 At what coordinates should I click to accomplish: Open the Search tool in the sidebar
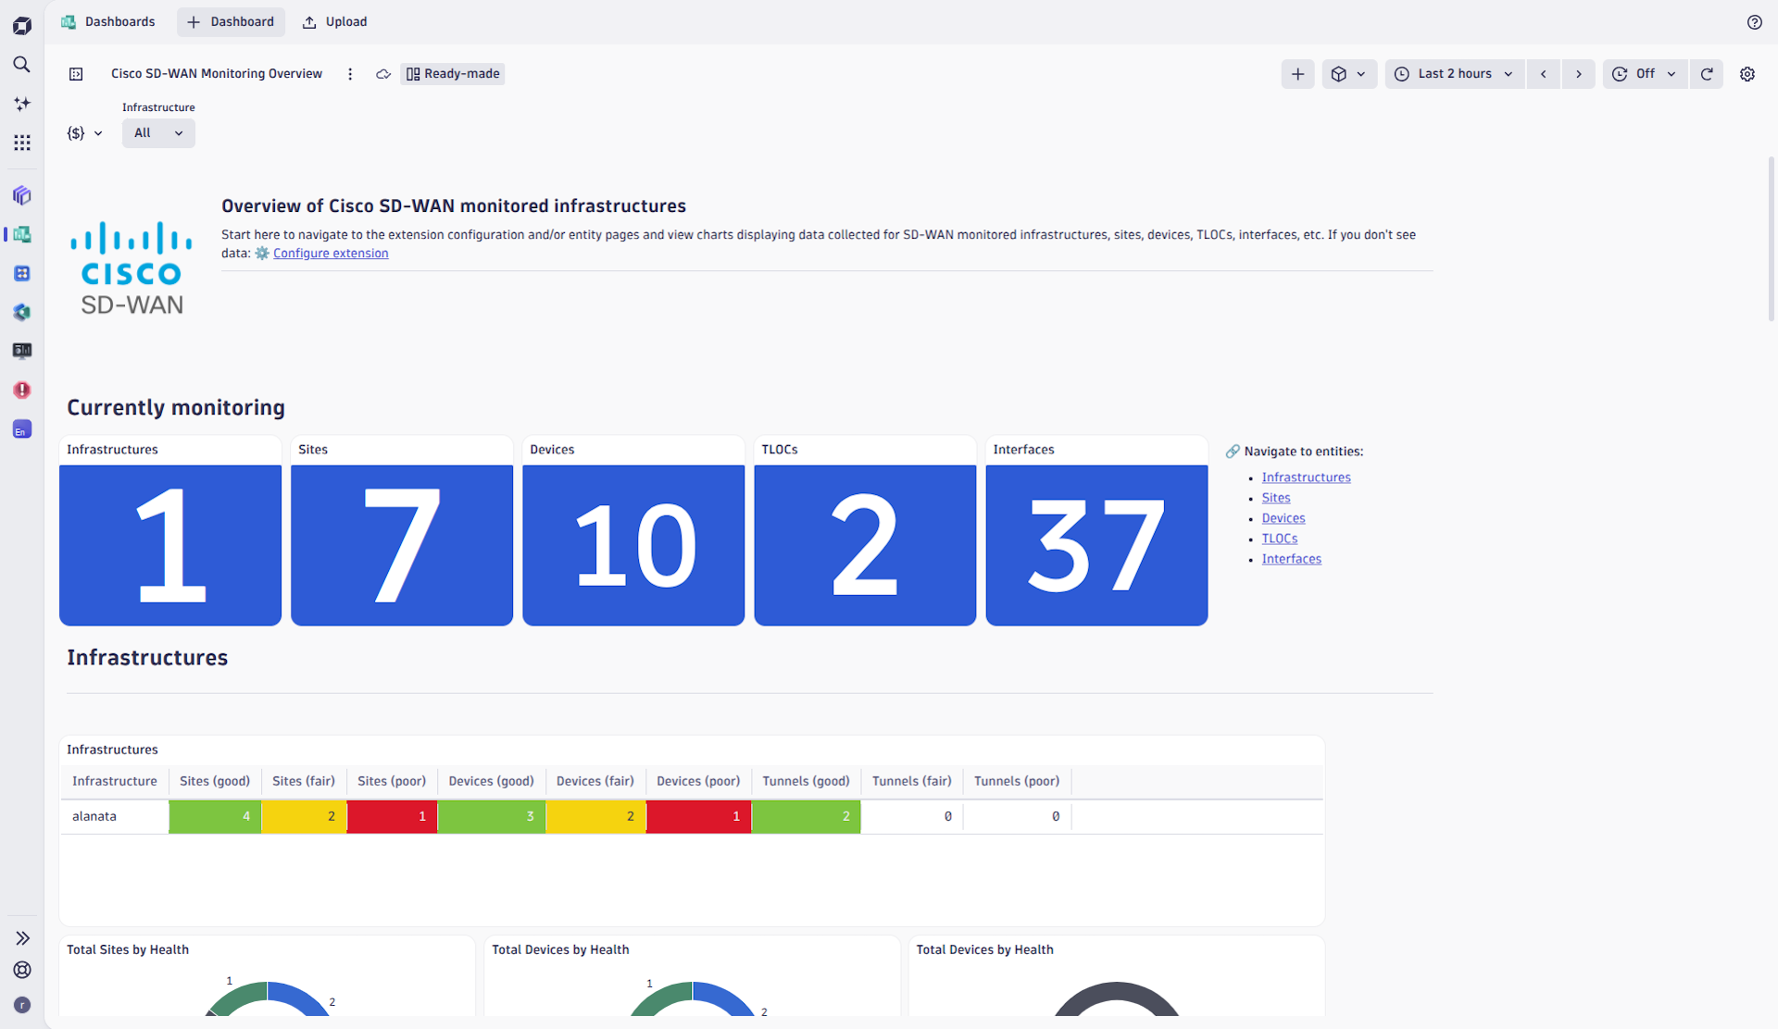[x=22, y=65]
